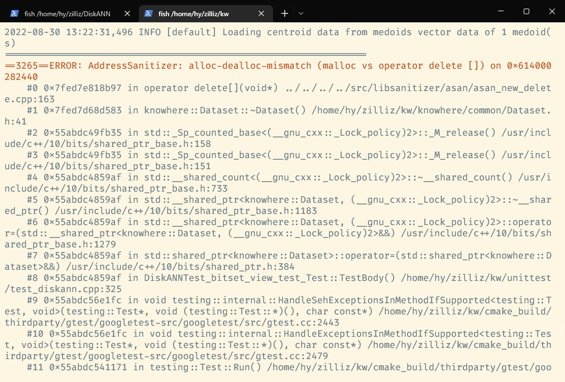The height and width of the screenshot is (382, 565).
Task: Click the X icon on the DiskANN tab
Action: click(x=126, y=13)
